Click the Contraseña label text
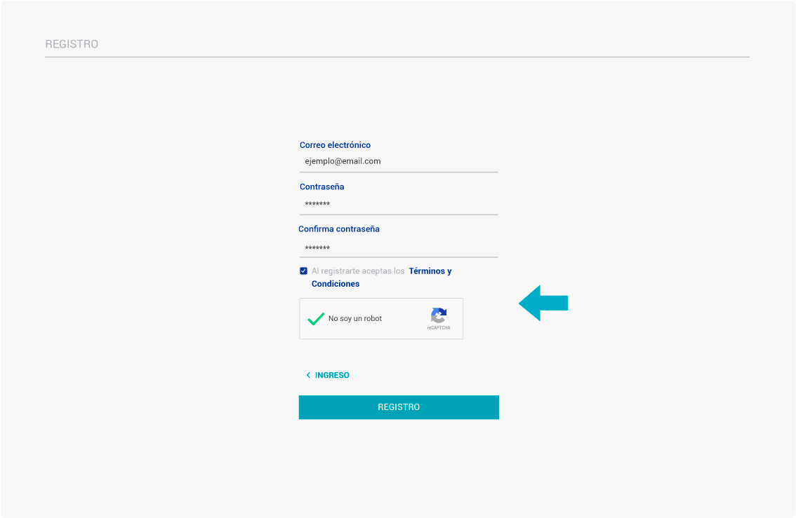Viewport: 796px width, 518px height. coord(322,186)
